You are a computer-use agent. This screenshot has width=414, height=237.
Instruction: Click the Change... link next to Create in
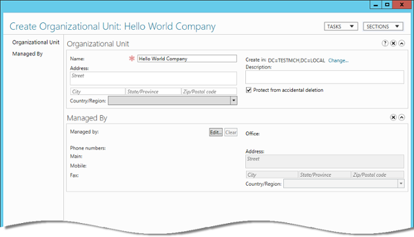tap(338, 60)
